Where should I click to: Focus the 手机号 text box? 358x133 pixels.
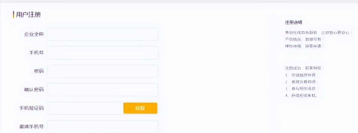click(x=103, y=53)
